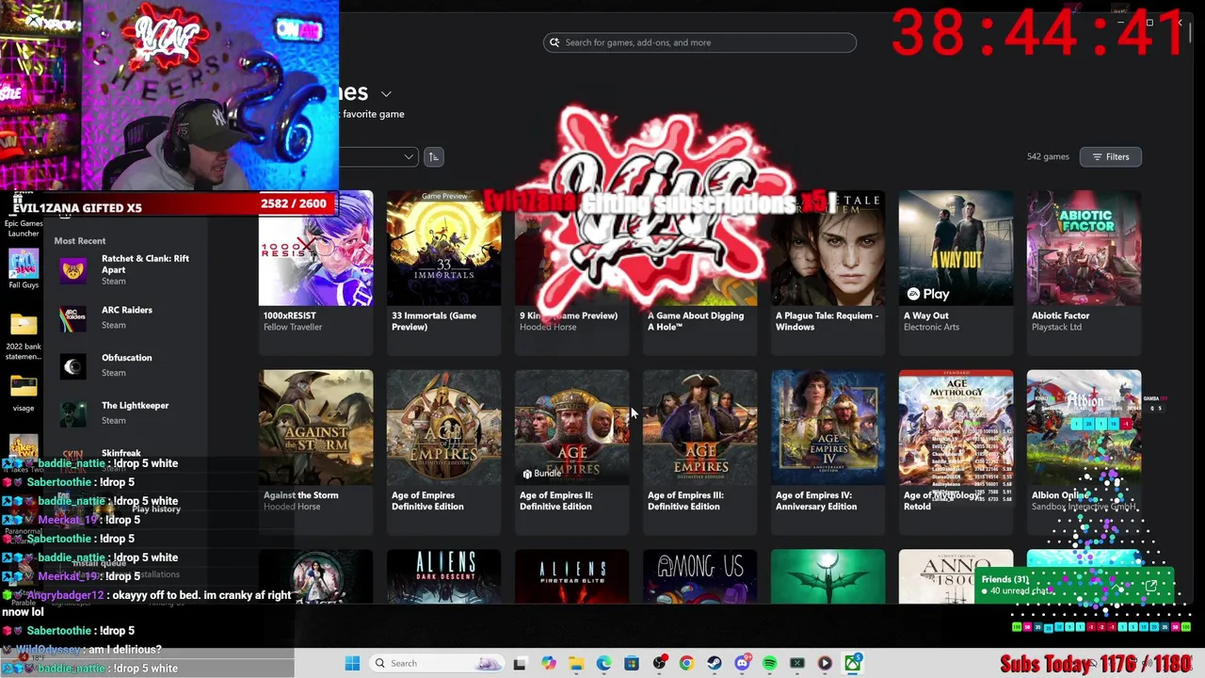This screenshot has height=678, width=1205.
Task: Open Spotify from the taskbar
Action: coord(769,663)
